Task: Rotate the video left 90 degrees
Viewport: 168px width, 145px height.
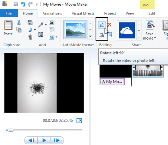Action: [102, 25]
